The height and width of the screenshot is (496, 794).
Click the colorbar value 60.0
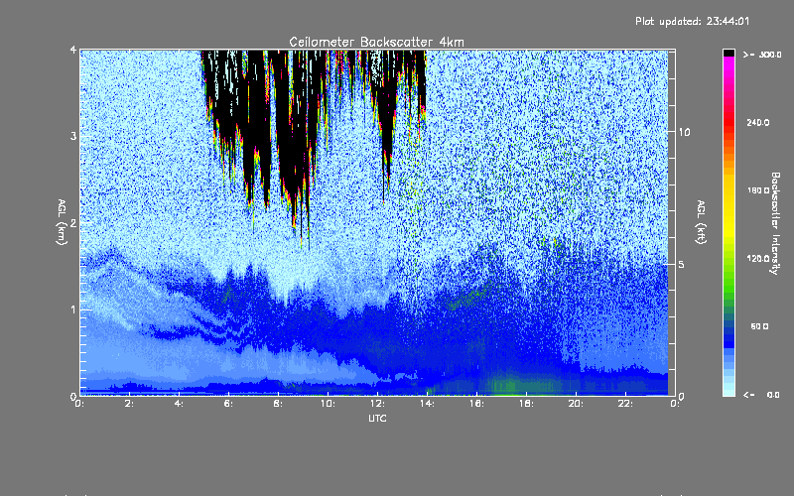tap(759, 326)
